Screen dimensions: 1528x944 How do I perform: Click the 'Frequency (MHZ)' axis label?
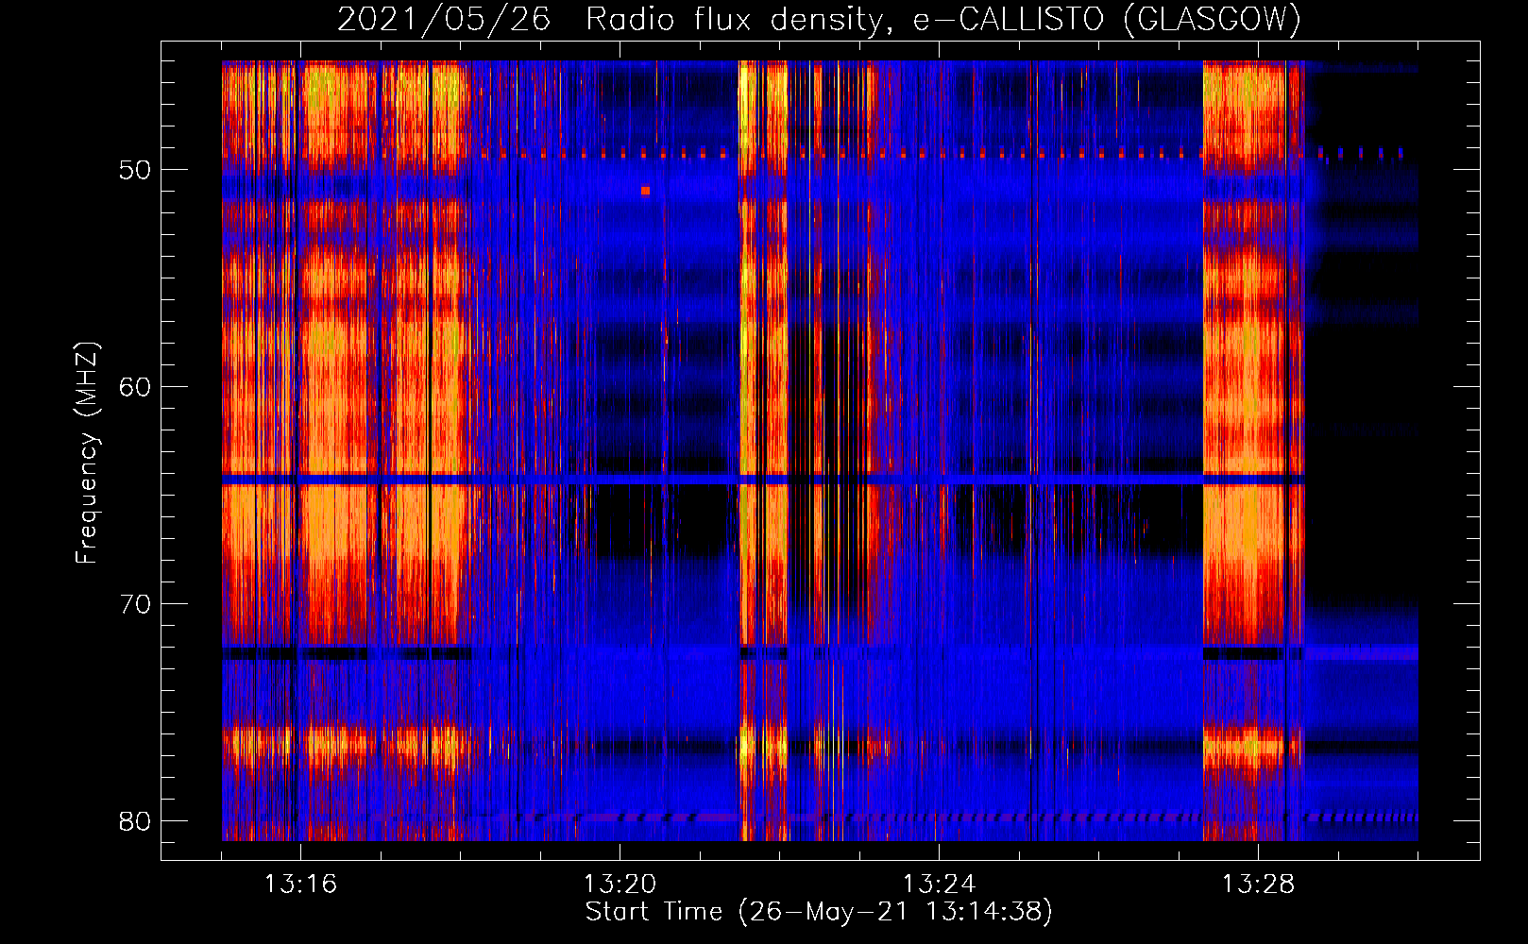[x=87, y=453]
